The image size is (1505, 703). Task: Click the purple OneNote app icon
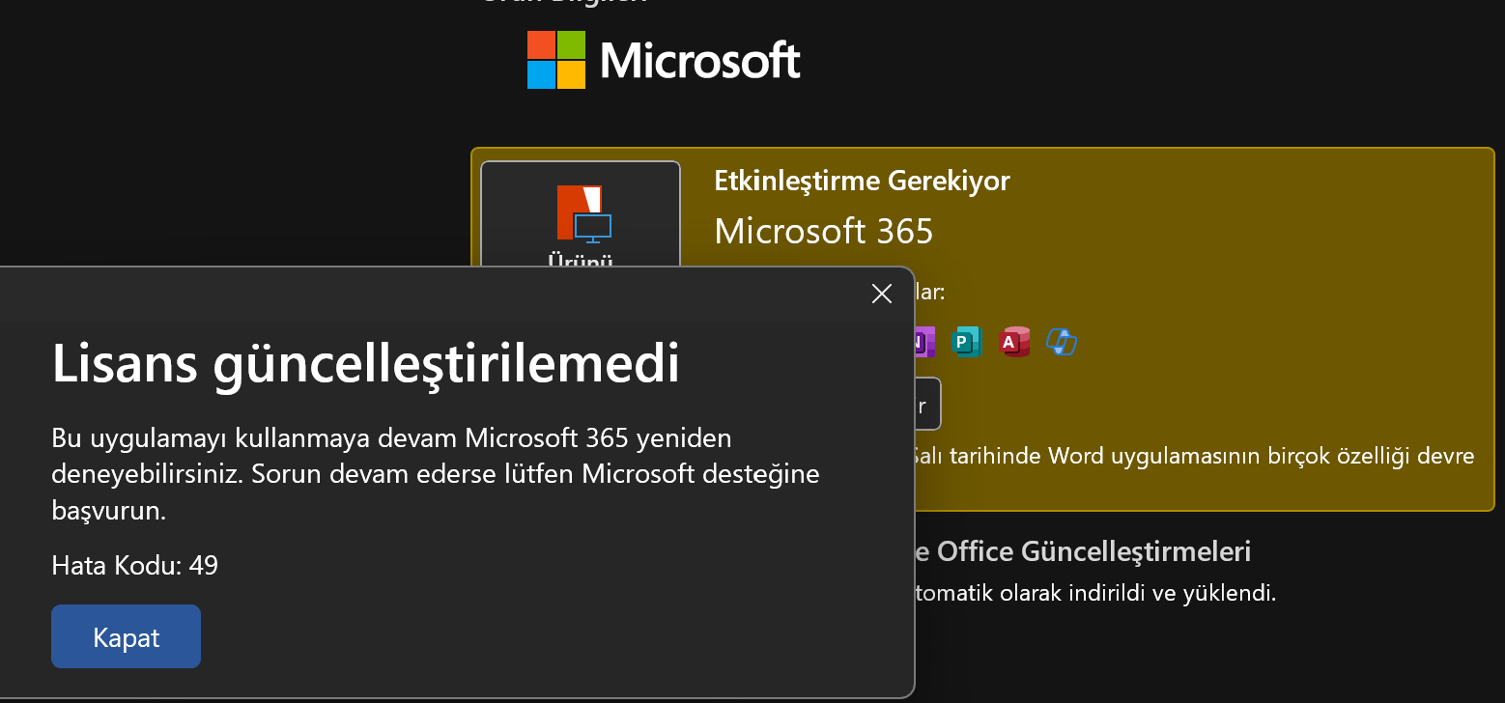[x=924, y=342]
